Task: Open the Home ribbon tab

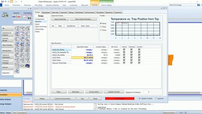Action: point(7,5)
